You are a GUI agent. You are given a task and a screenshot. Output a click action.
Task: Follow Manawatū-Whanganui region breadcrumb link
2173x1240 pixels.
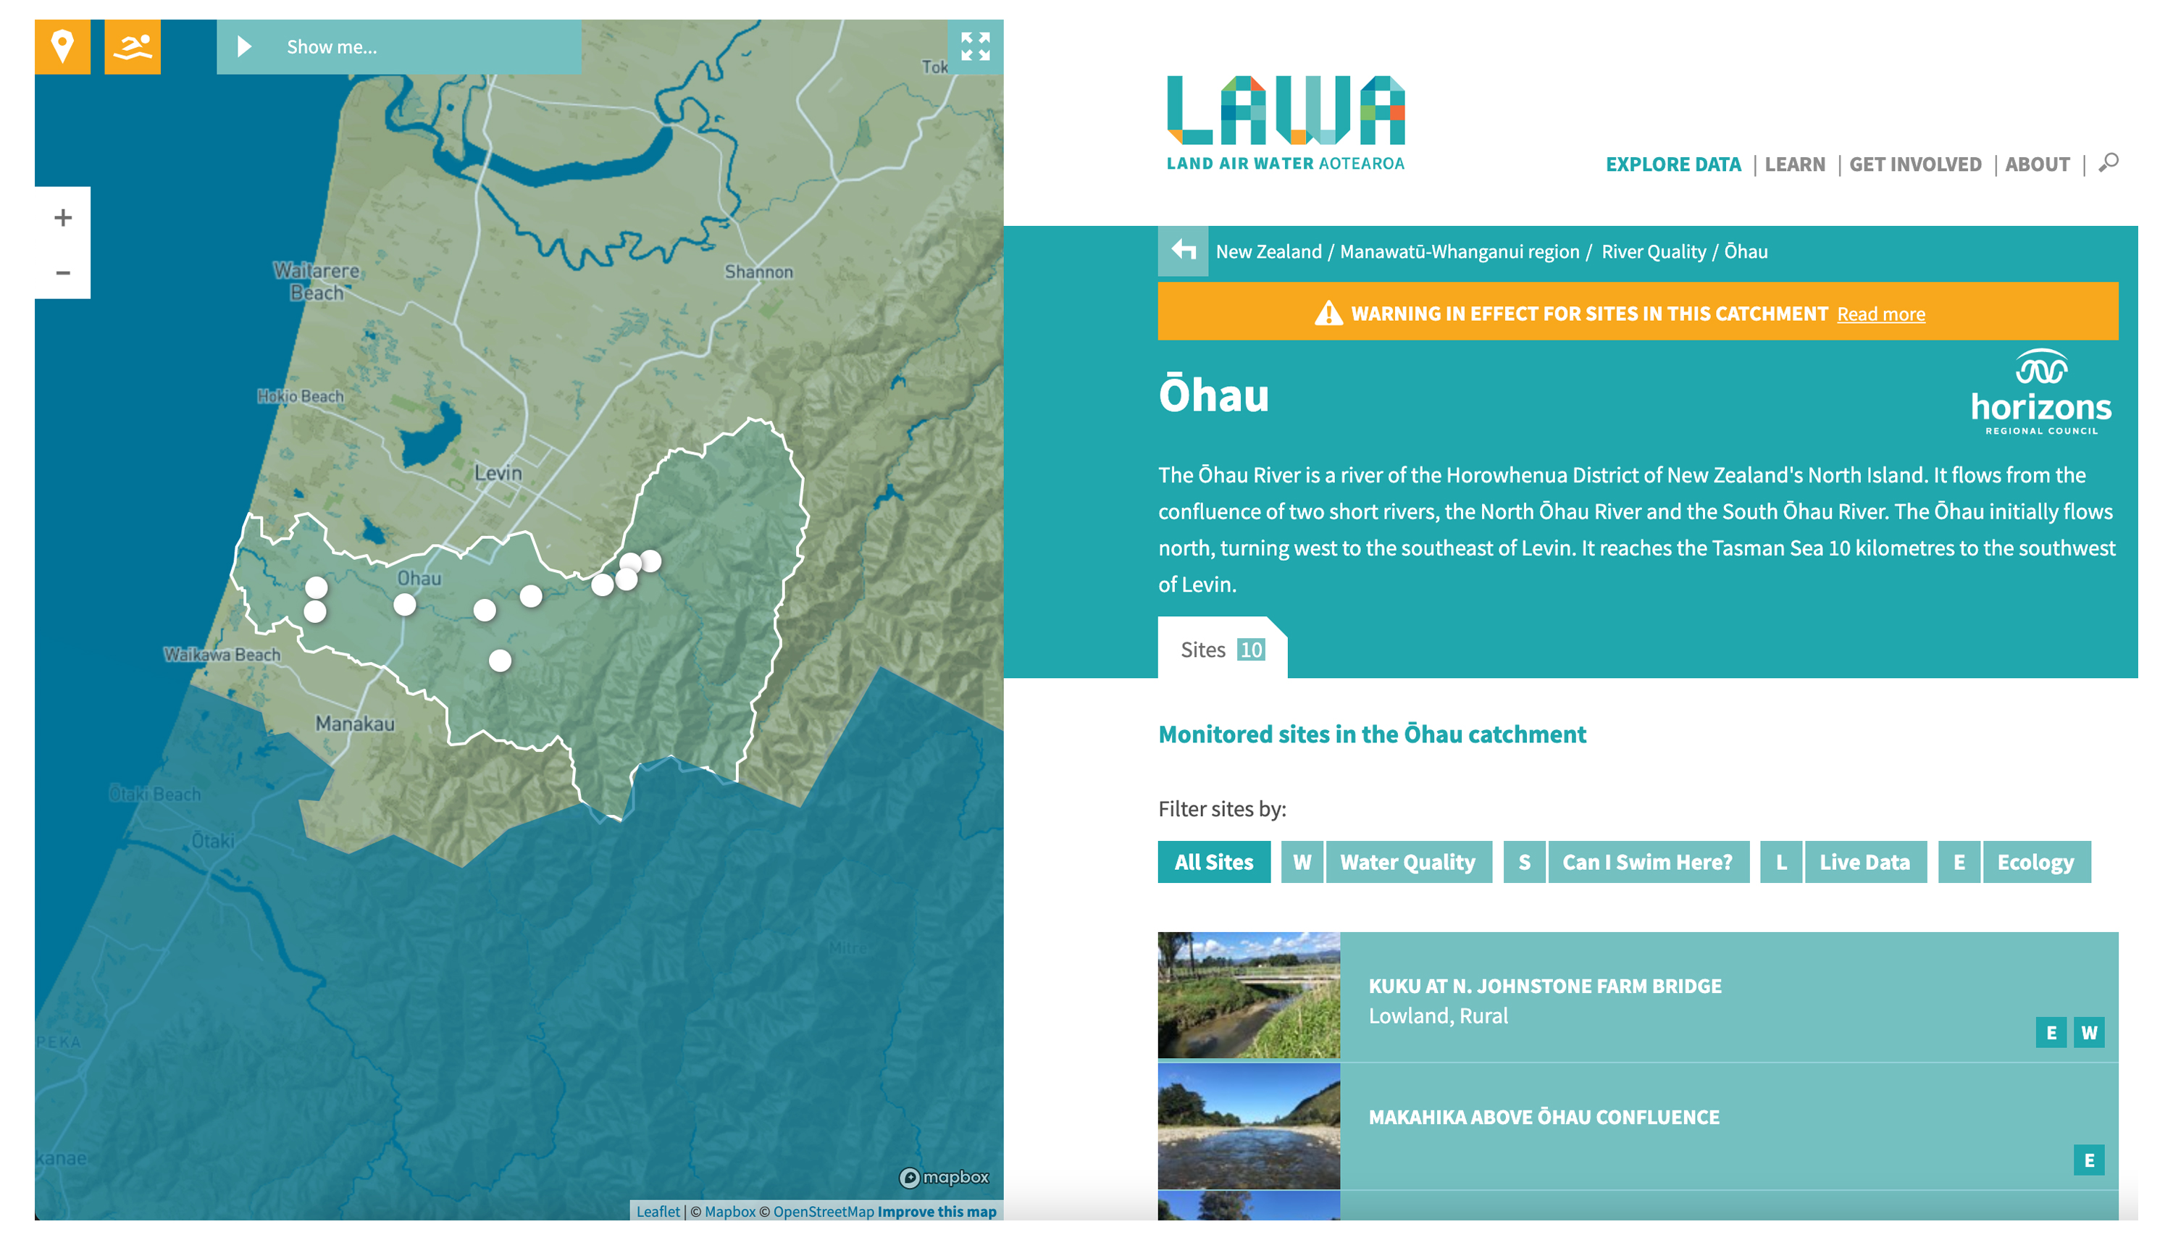coord(1460,251)
